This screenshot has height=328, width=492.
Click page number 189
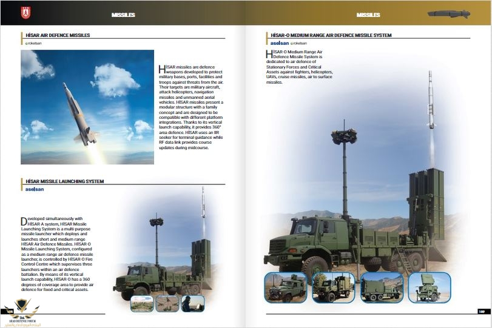click(482, 312)
